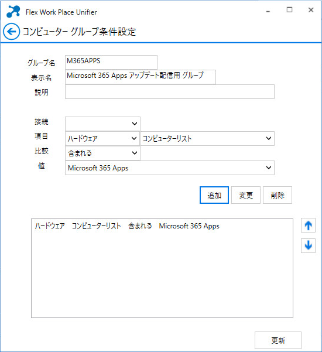
Task: Expand the コンピューターリスト dropdown
Action: click(207, 138)
